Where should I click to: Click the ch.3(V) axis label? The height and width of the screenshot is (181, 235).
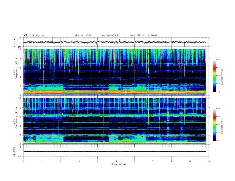[14, 152]
